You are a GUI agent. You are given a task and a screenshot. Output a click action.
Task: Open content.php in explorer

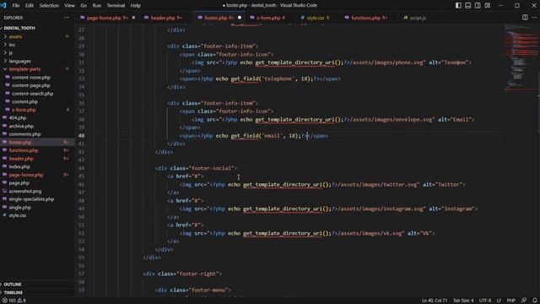click(x=37, y=101)
